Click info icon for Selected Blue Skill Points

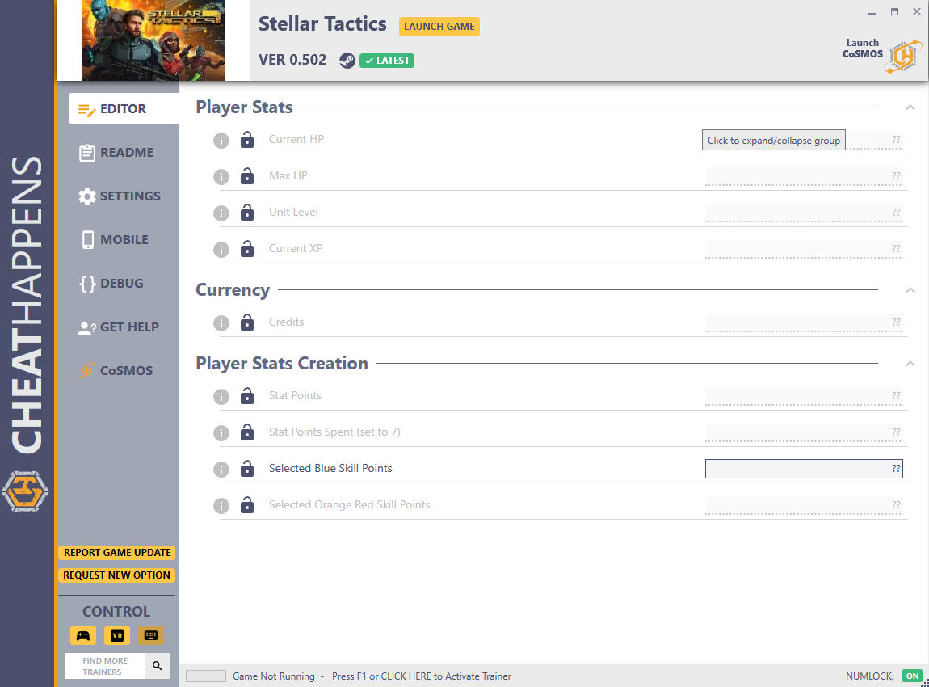click(x=221, y=470)
